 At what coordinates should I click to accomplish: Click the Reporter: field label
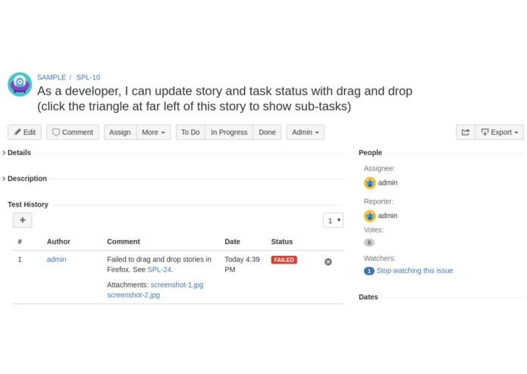pyautogui.click(x=378, y=201)
